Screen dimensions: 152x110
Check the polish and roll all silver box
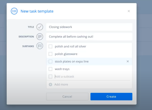[x=50, y=46]
